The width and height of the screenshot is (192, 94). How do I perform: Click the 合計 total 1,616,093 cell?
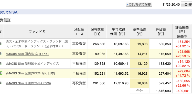161,91
